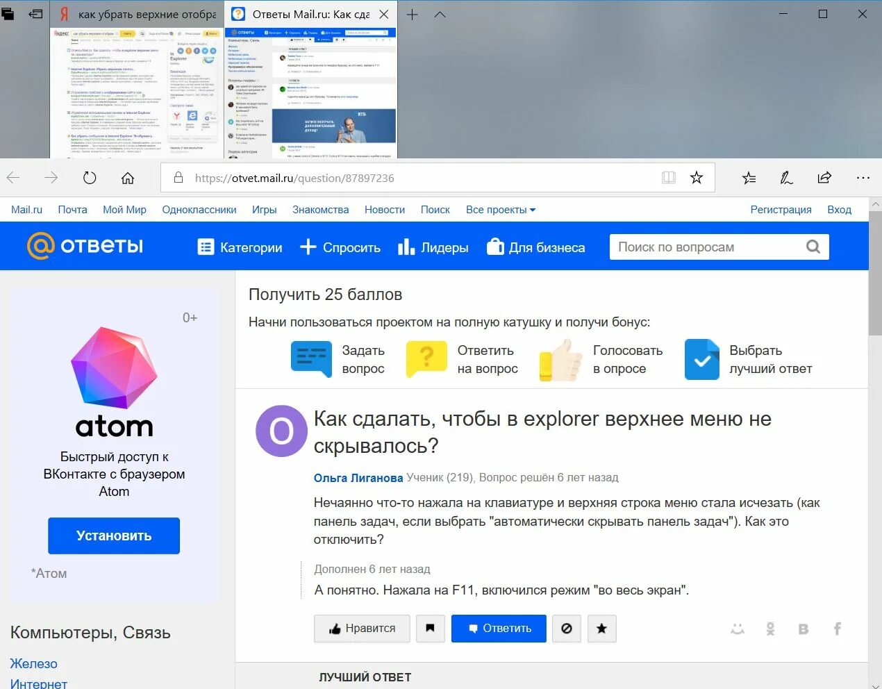Click the flag bookmark button
The width and height of the screenshot is (882, 689).
431,629
